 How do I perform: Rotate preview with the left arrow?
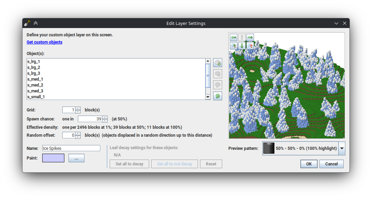pyautogui.click(x=234, y=37)
